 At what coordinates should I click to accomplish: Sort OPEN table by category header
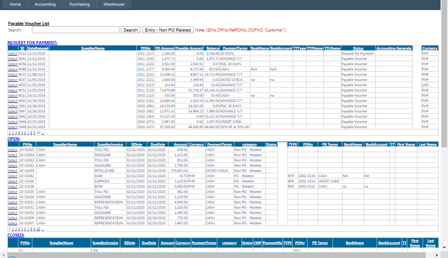click(249, 145)
